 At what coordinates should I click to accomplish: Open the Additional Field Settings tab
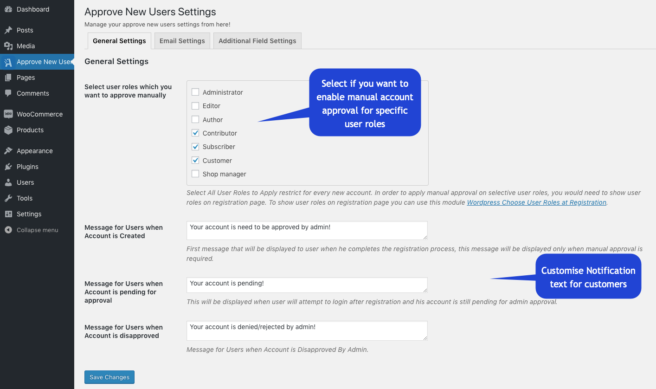pos(257,40)
